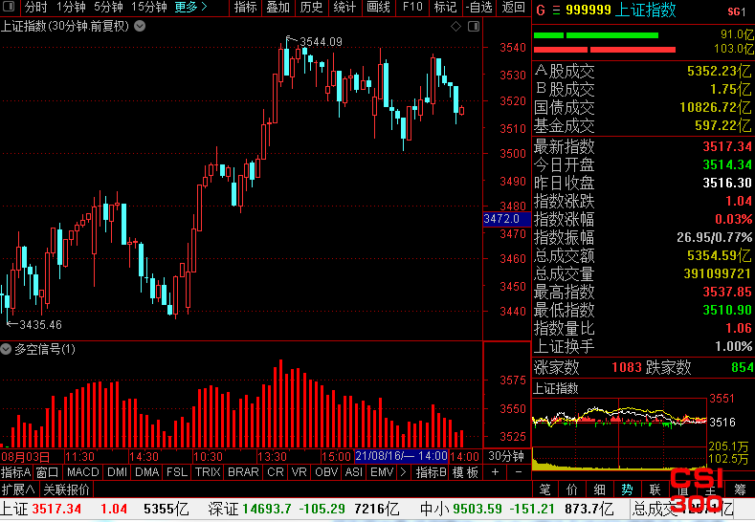The height and width of the screenshot is (522, 755).
Task: Open the ≡ menu icon beside 999999
Action: (x=556, y=11)
